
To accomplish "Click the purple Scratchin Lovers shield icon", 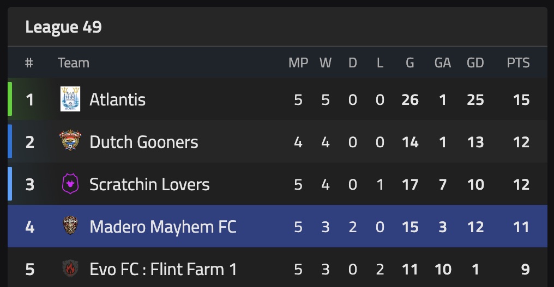I will [x=70, y=184].
